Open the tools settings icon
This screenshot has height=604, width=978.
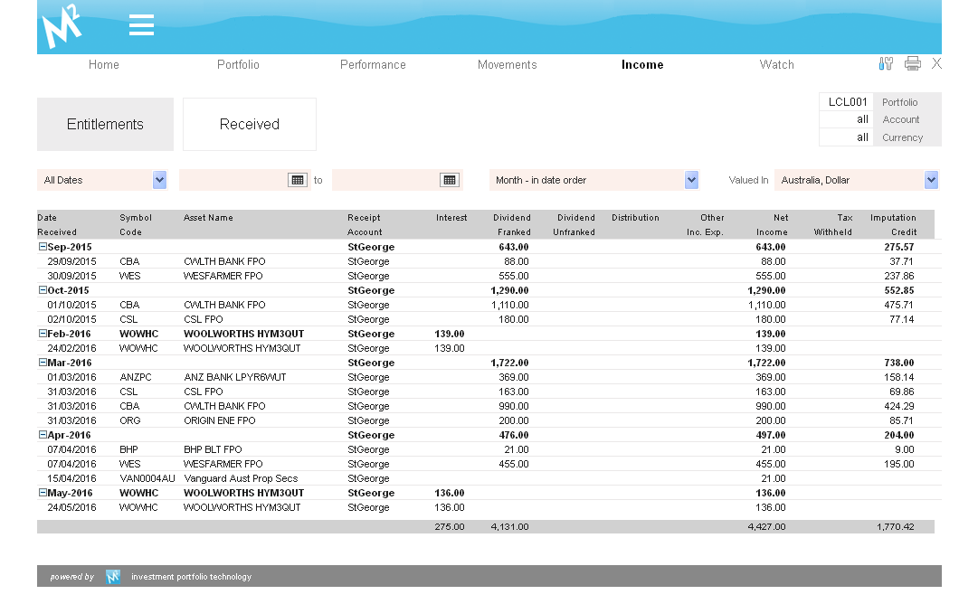(x=886, y=63)
